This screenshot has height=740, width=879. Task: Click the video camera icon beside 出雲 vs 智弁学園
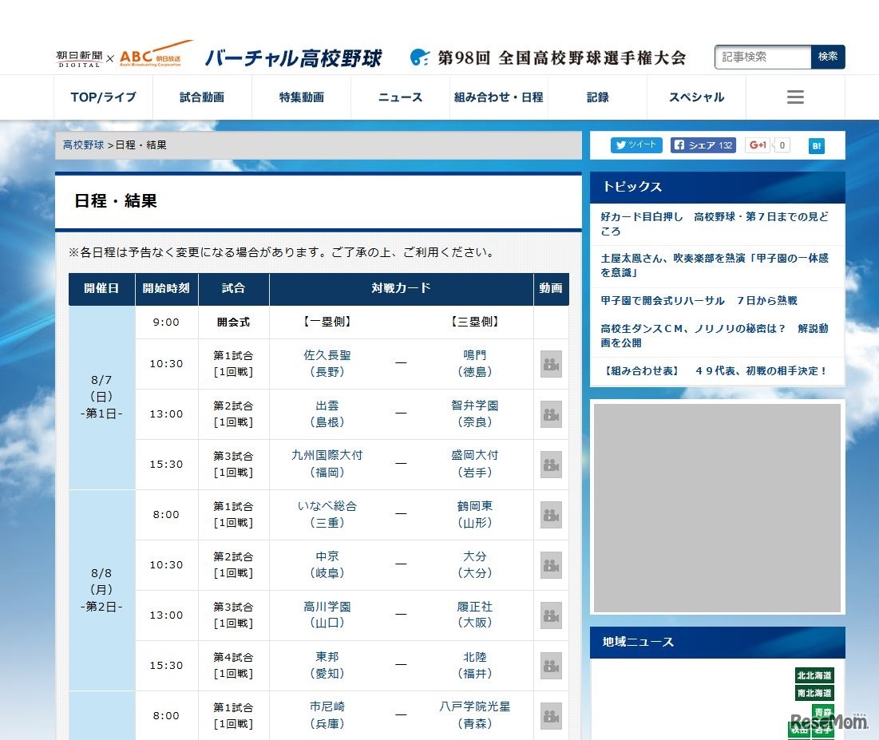coord(550,414)
